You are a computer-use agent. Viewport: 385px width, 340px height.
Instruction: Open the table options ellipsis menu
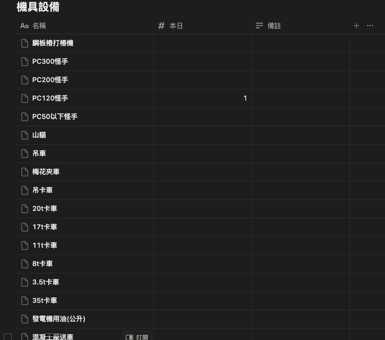pos(370,26)
